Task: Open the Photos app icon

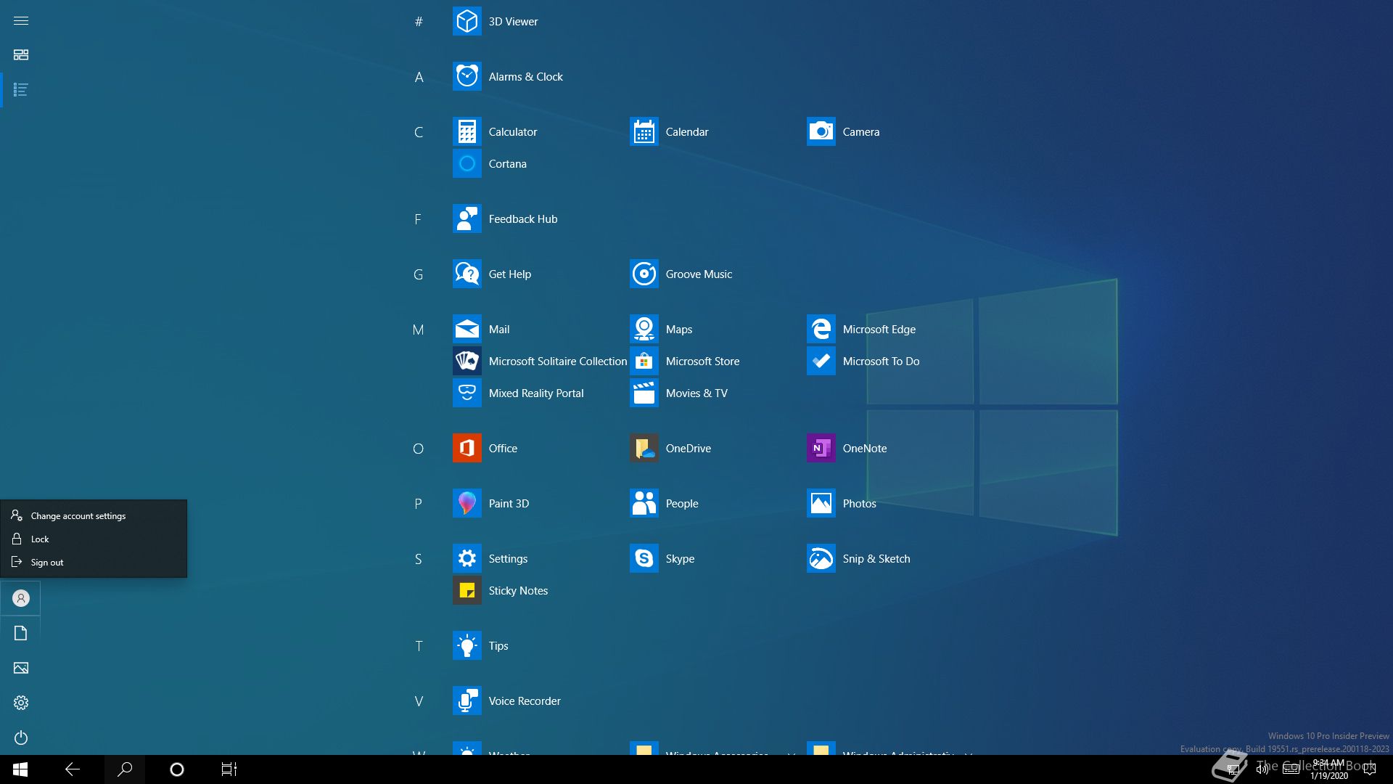Action: [821, 503]
